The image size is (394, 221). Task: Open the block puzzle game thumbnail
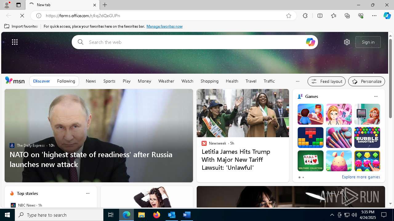(x=311, y=138)
